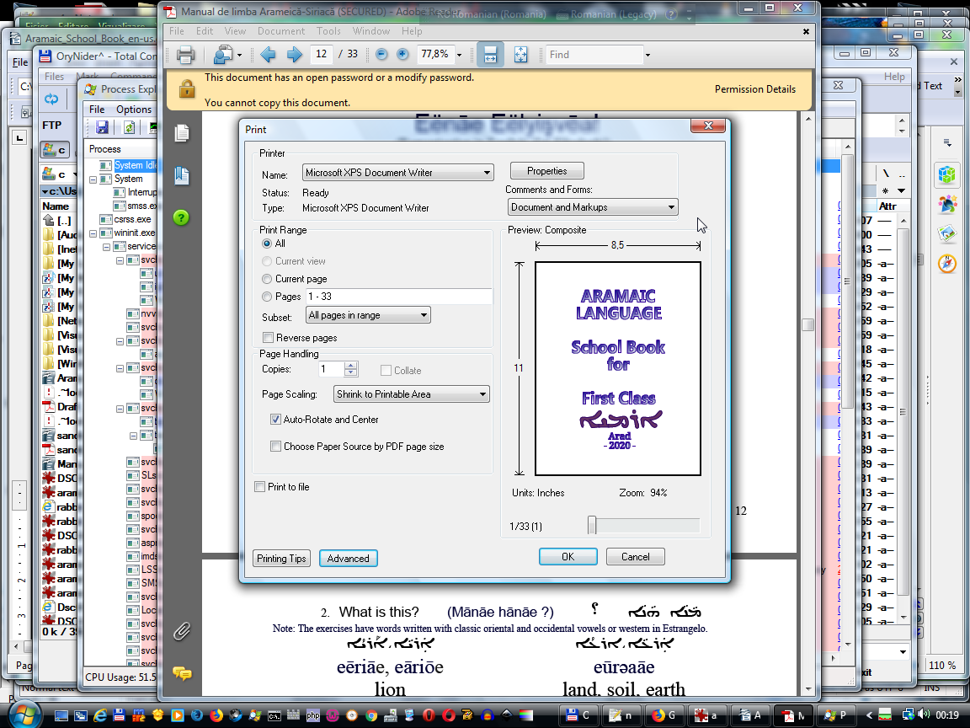Uncheck Auto-Rotate and Center
970x728 pixels.
tap(275, 420)
